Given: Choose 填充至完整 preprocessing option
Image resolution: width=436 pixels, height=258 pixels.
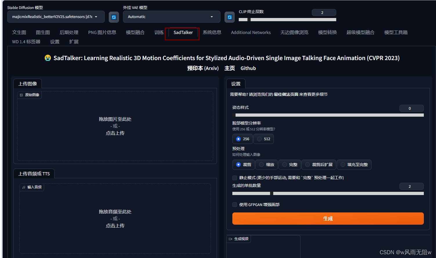Looking at the screenshot, I should pyautogui.click(x=354, y=165).
